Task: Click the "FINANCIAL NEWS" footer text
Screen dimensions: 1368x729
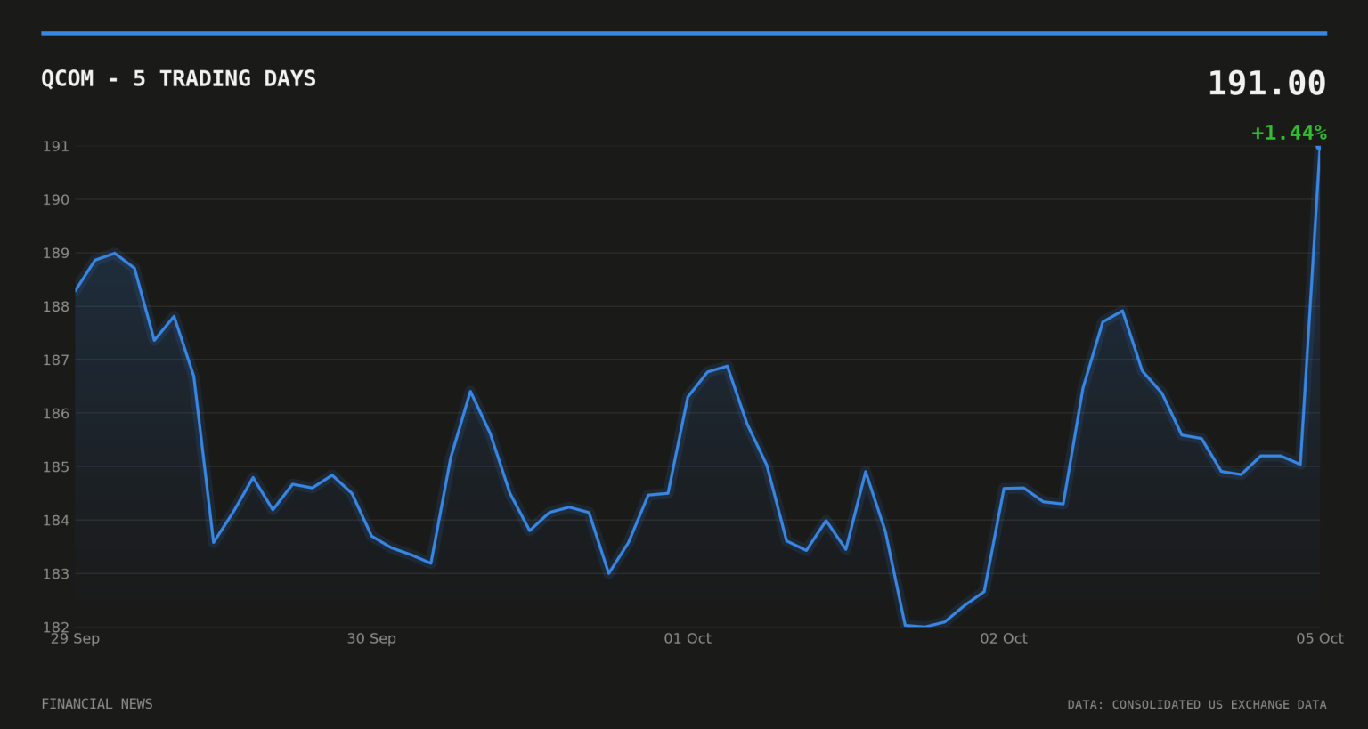Action: click(x=97, y=704)
